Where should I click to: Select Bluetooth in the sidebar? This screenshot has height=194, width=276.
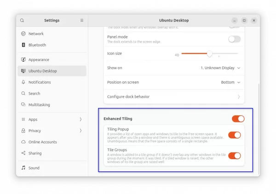pyautogui.click(x=52, y=45)
